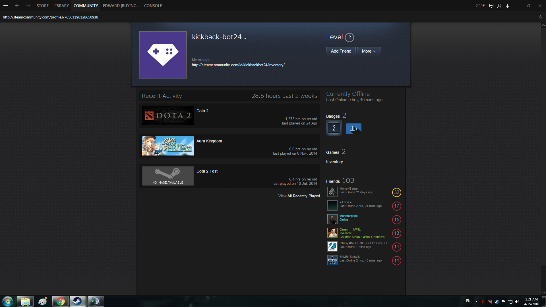Image resolution: width=546 pixels, height=307 pixels.
Task: Open the kickbackbot24 inventory URL link
Action: [x=238, y=65]
